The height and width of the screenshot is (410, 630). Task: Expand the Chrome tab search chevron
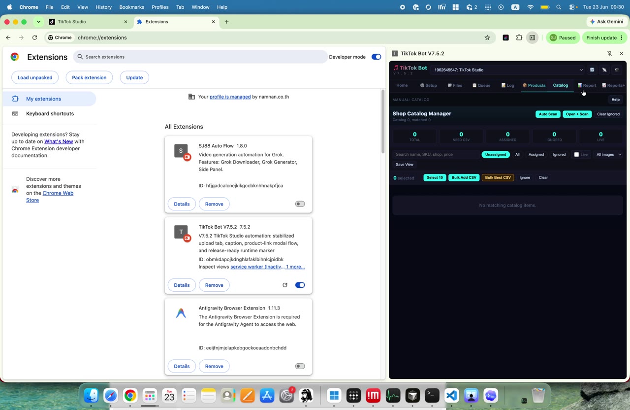tap(38, 22)
